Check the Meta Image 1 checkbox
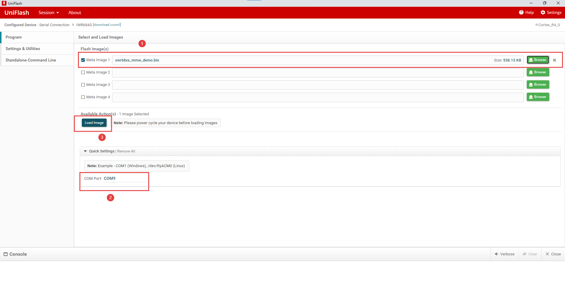The width and height of the screenshot is (565, 306). click(x=83, y=60)
